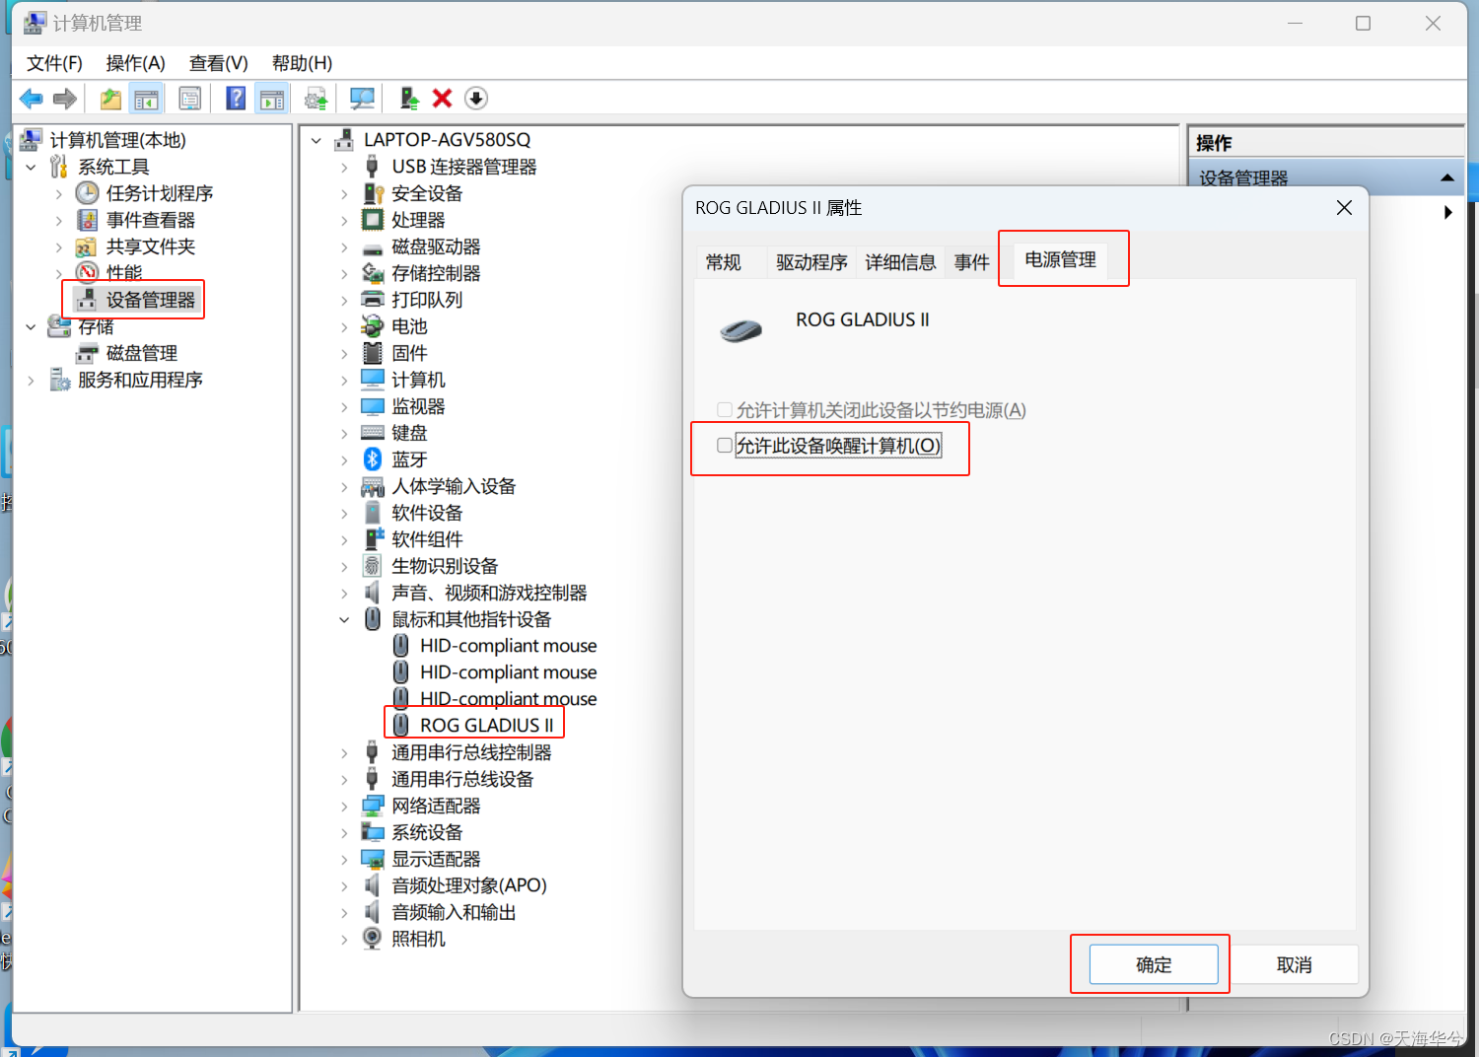Select 任务计划程序 in the left tree

tap(159, 193)
